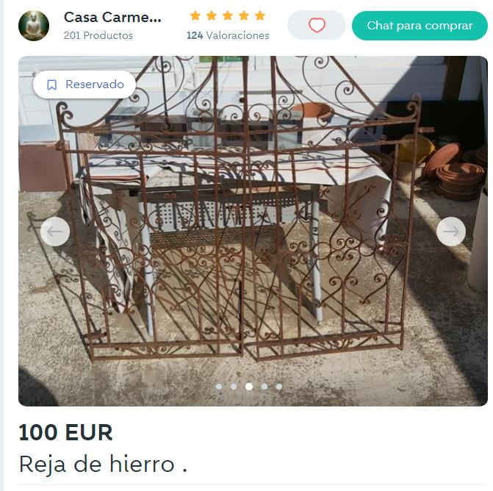
Task: Open 124 Valoraciones reviews link
Action: tap(228, 35)
